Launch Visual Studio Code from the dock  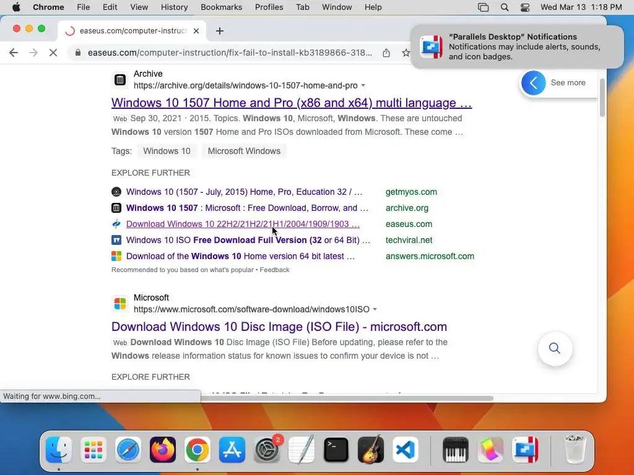coord(406,450)
